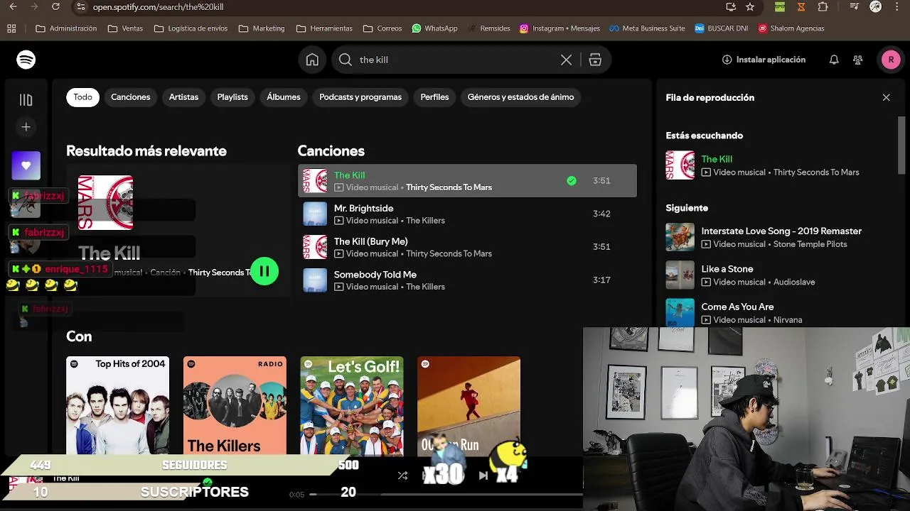Open Herramientas bookmarks folder
Screen dimensions: 910x511
coord(324,28)
